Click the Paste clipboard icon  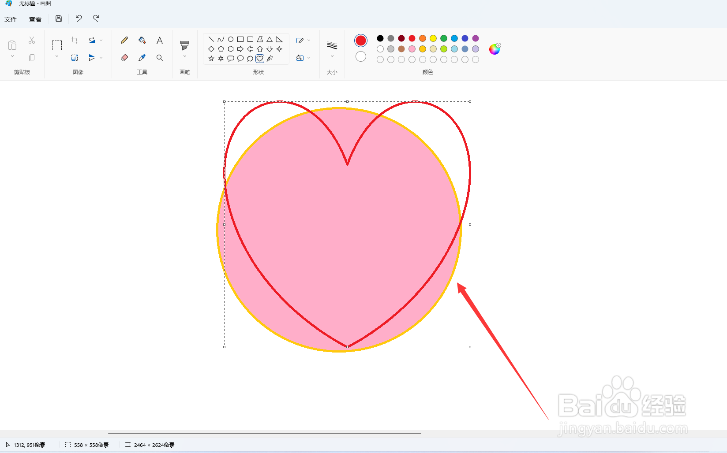12,45
